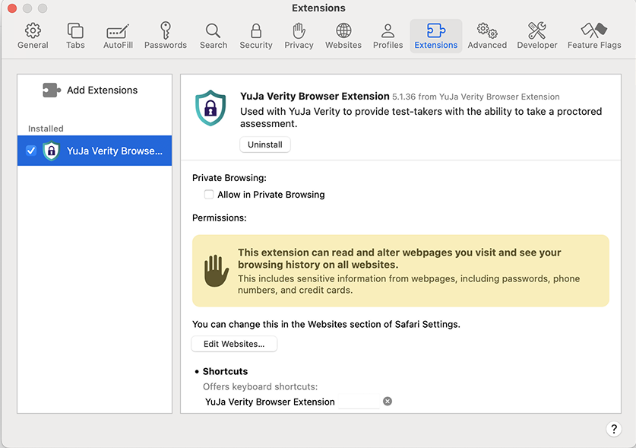The width and height of the screenshot is (636, 448).
Task: Enable Allow in Private Browsing
Action: (x=209, y=195)
